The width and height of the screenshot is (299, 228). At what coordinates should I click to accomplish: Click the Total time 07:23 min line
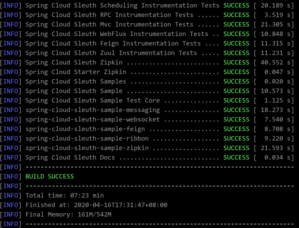tap(64, 195)
